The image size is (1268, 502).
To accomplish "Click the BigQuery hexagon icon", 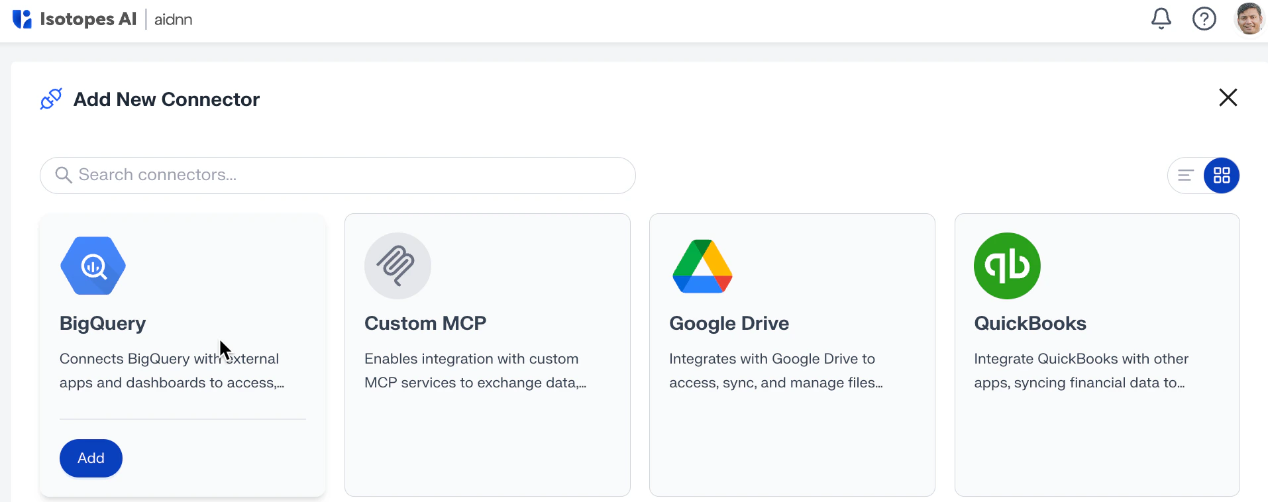I will pyautogui.click(x=93, y=266).
